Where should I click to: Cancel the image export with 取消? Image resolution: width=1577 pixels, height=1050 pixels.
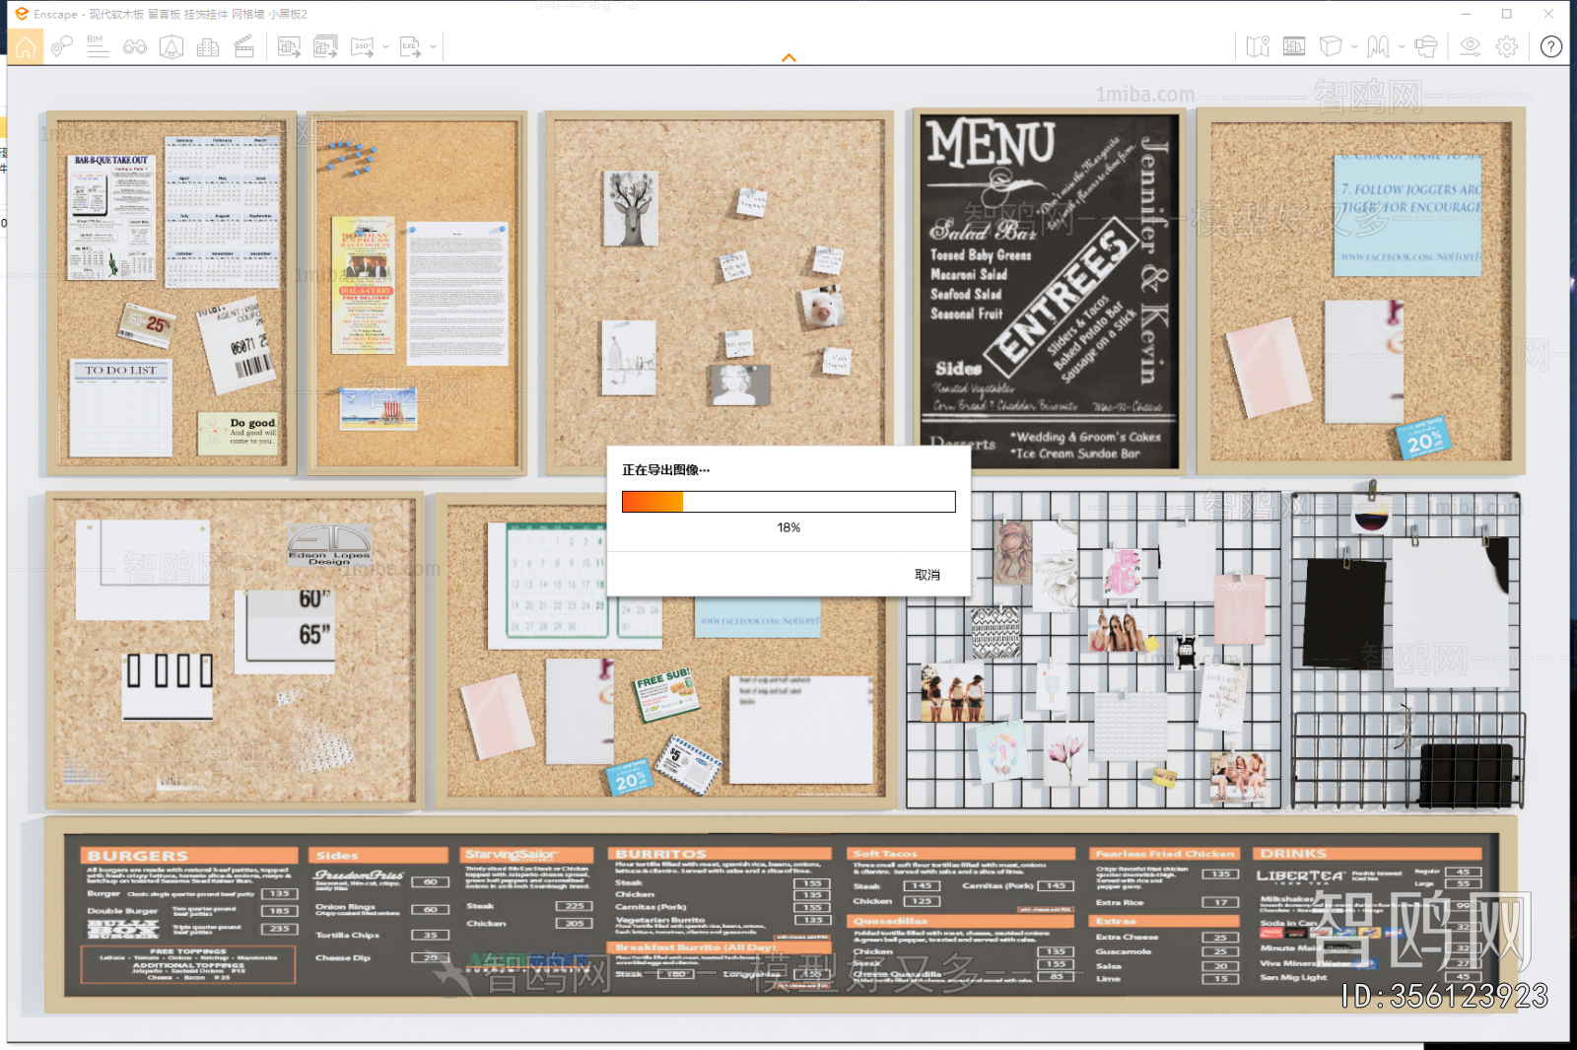pyautogui.click(x=926, y=575)
